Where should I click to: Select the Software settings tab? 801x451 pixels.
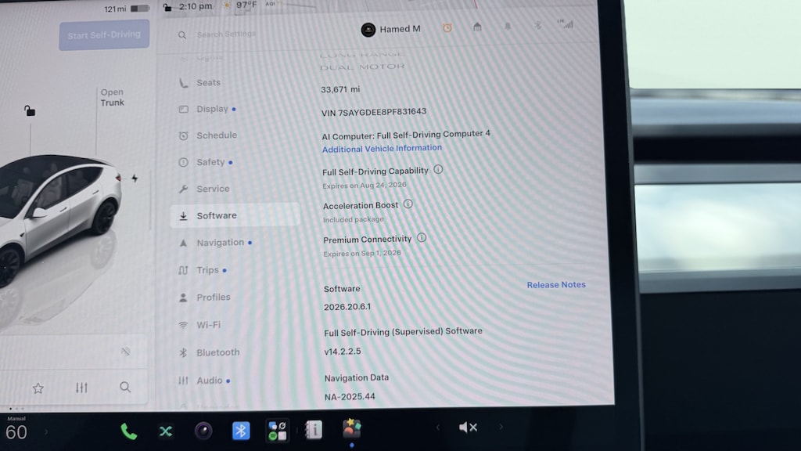coord(235,215)
